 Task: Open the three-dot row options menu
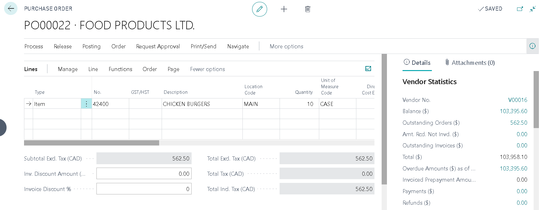[x=86, y=104]
